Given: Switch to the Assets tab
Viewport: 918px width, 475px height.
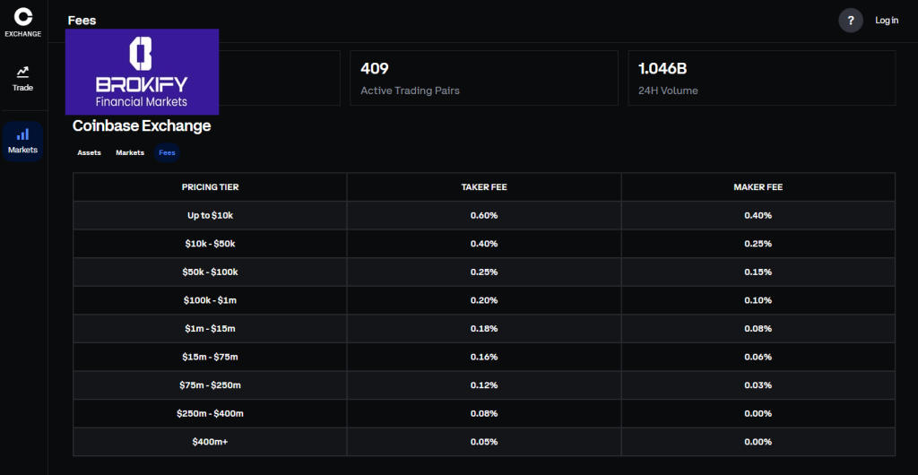Looking at the screenshot, I should [89, 153].
